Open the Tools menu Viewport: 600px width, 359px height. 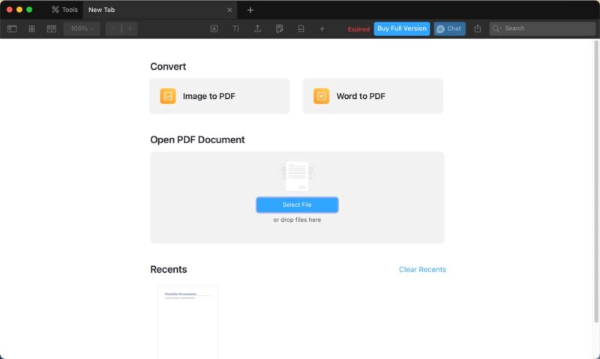[64, 10]
